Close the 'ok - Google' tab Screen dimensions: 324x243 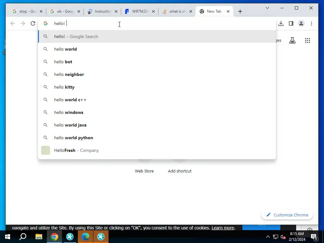click(x=79, y=12)
